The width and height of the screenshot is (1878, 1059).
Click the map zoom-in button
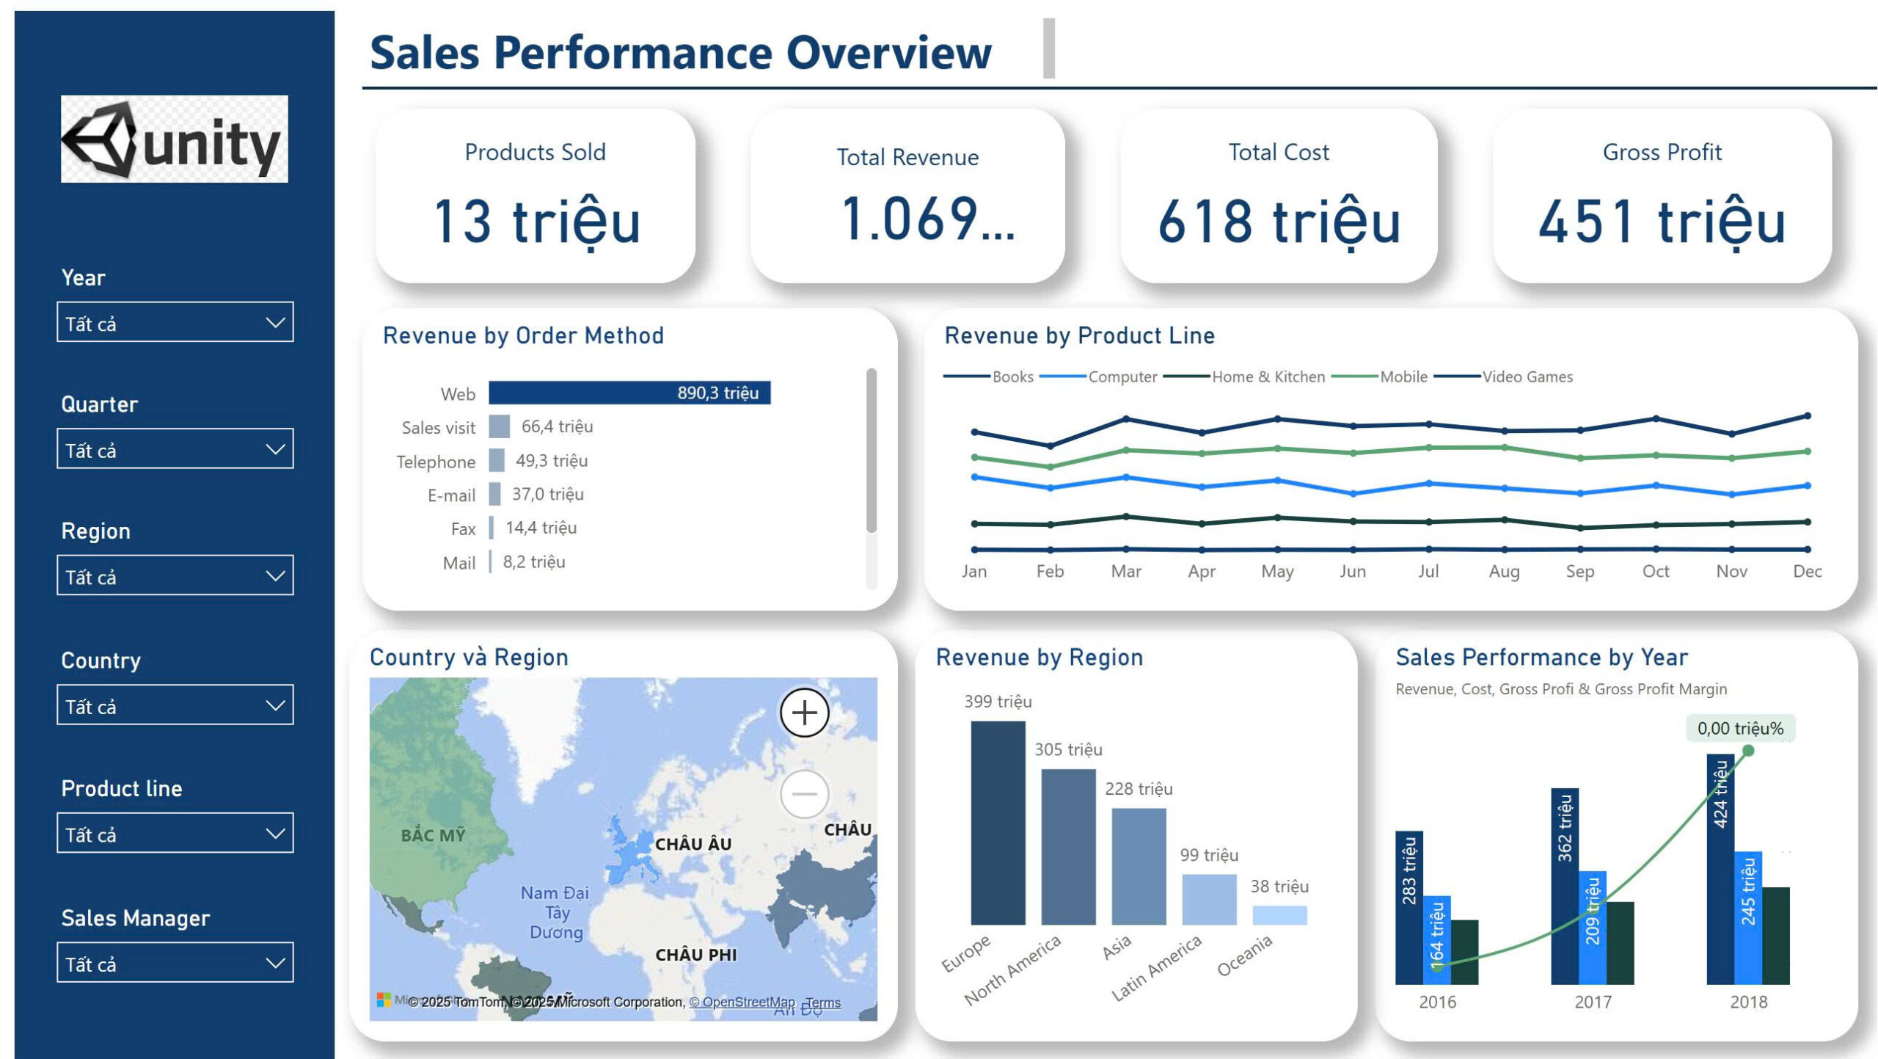[805, 712]
